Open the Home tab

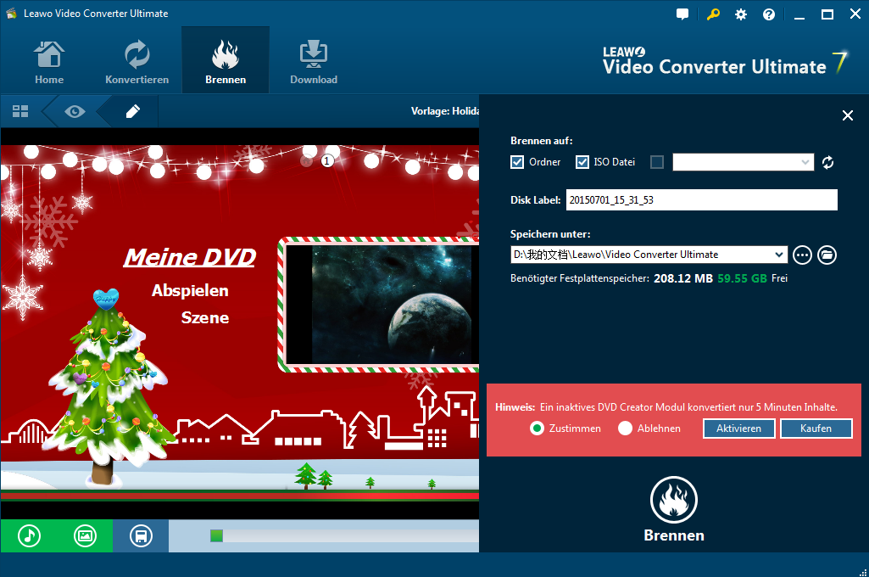click(x=49, y=62)
